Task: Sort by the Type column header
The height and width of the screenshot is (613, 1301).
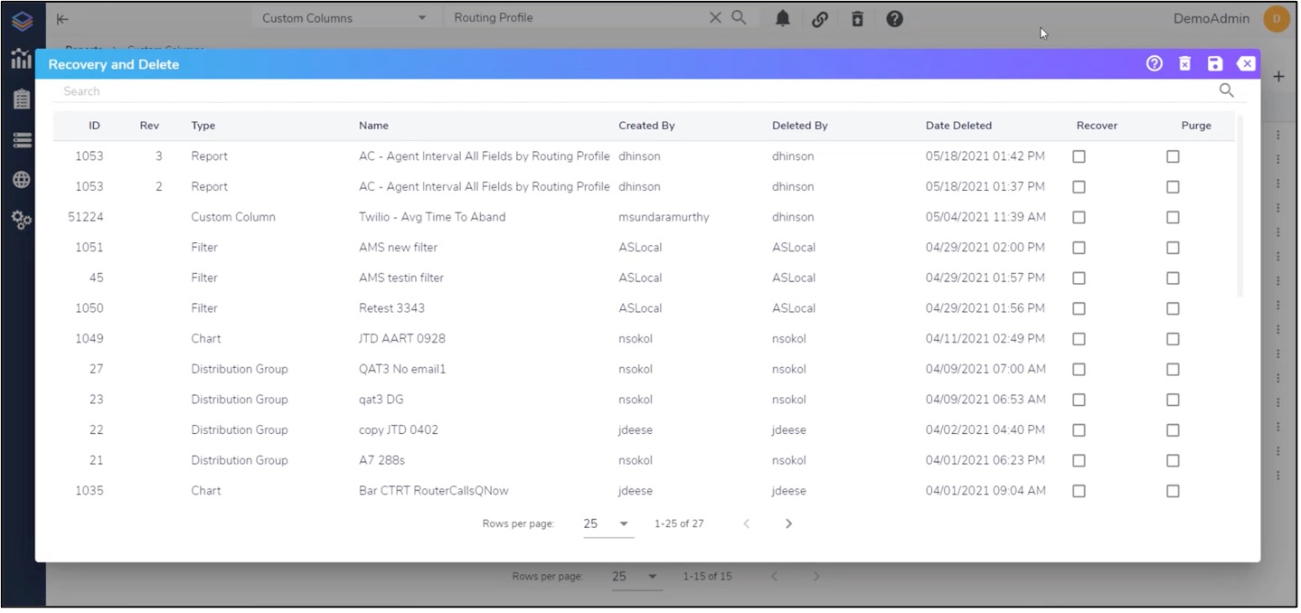Action: point(203,126)
